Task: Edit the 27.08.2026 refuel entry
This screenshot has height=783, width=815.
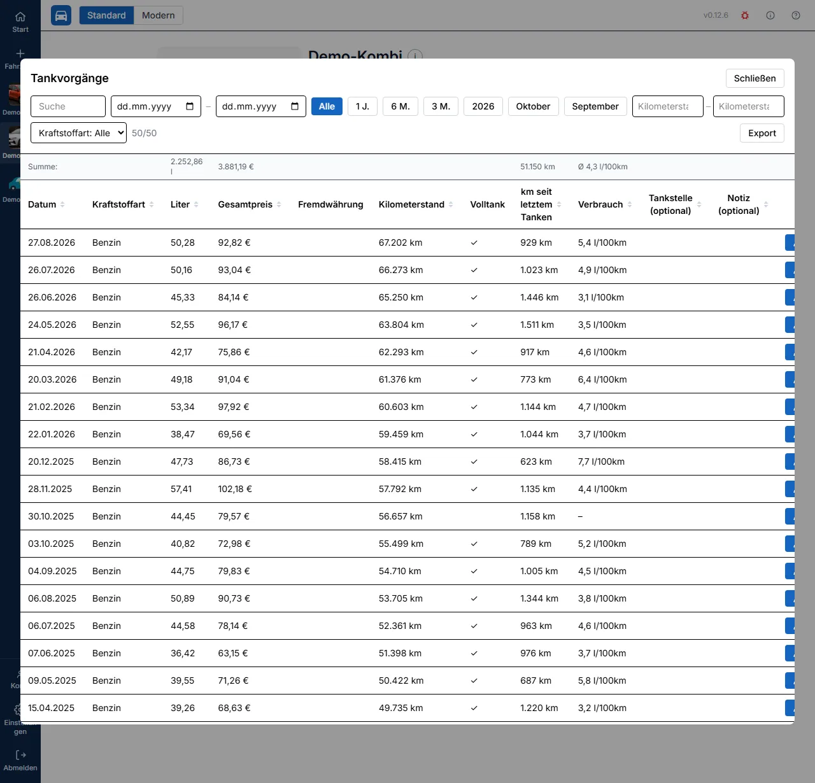Action: [x=790, y=243]
